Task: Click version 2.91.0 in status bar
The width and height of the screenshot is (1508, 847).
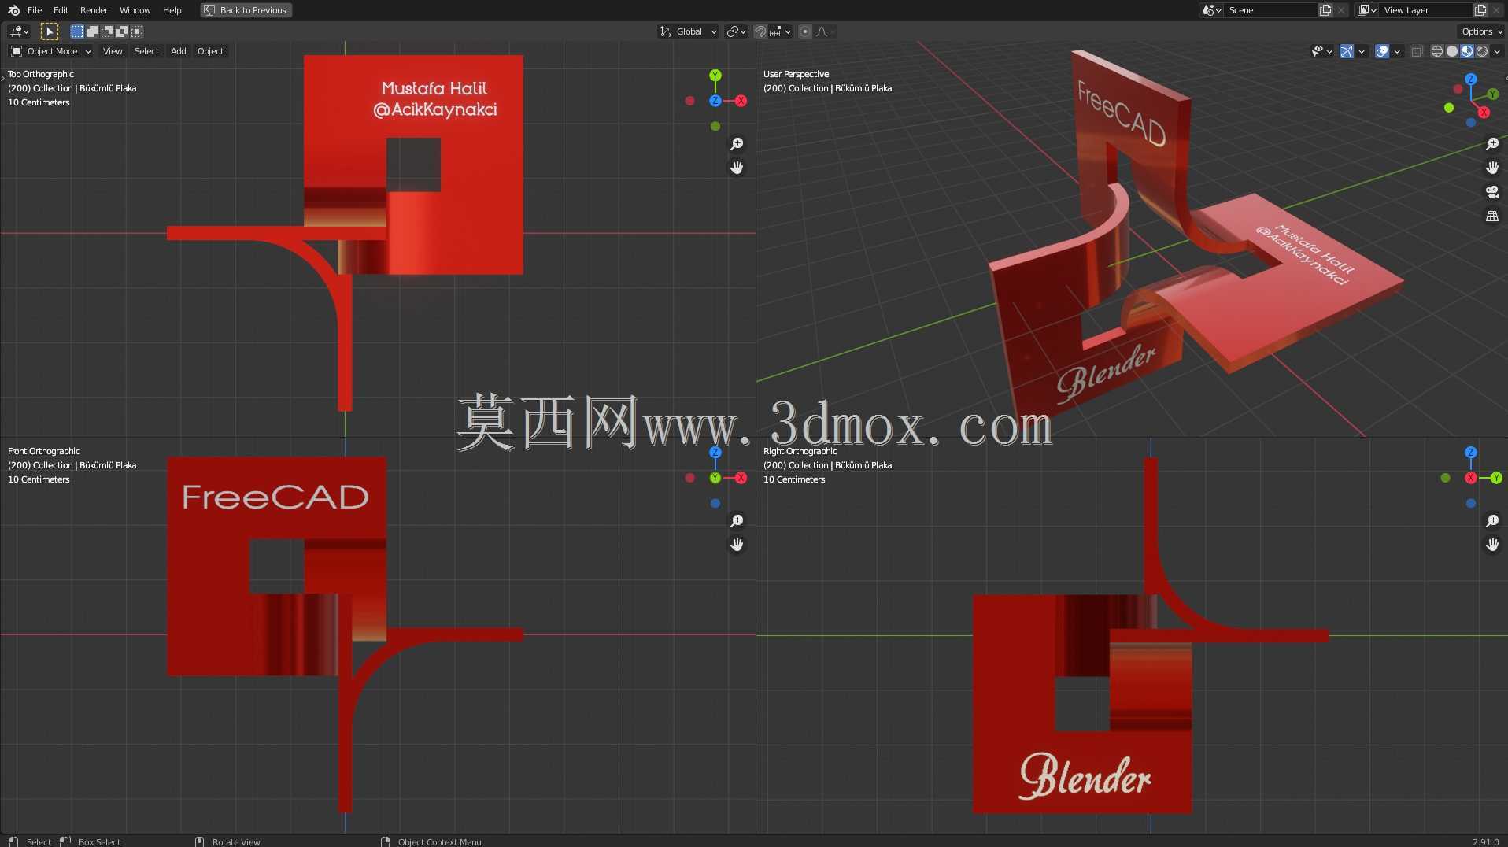Action: pos(1485,841)
